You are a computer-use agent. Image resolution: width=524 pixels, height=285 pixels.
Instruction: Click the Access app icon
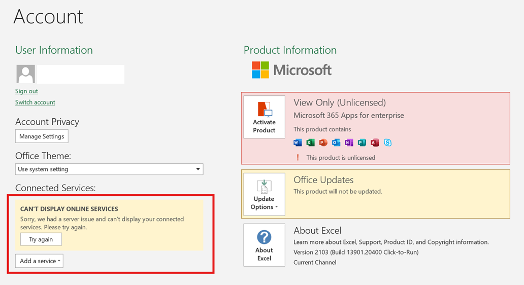point(375,142)
